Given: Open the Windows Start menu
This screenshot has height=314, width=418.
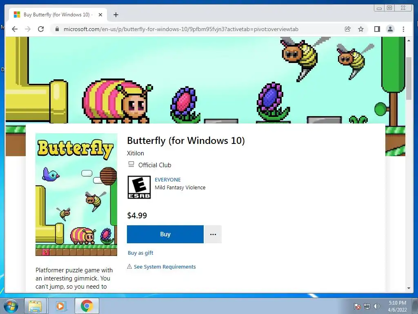Looking at the screenshot, I should click(11, 306).
